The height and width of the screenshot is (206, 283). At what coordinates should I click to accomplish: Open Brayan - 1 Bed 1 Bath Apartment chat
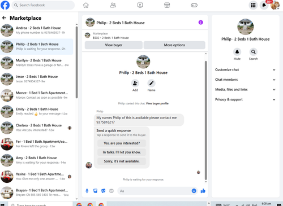(37, 192)
